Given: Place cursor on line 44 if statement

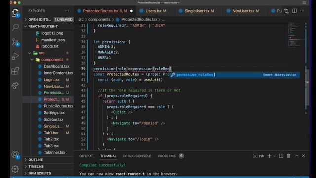Looking at the screenshot, I should coord(125,96).
